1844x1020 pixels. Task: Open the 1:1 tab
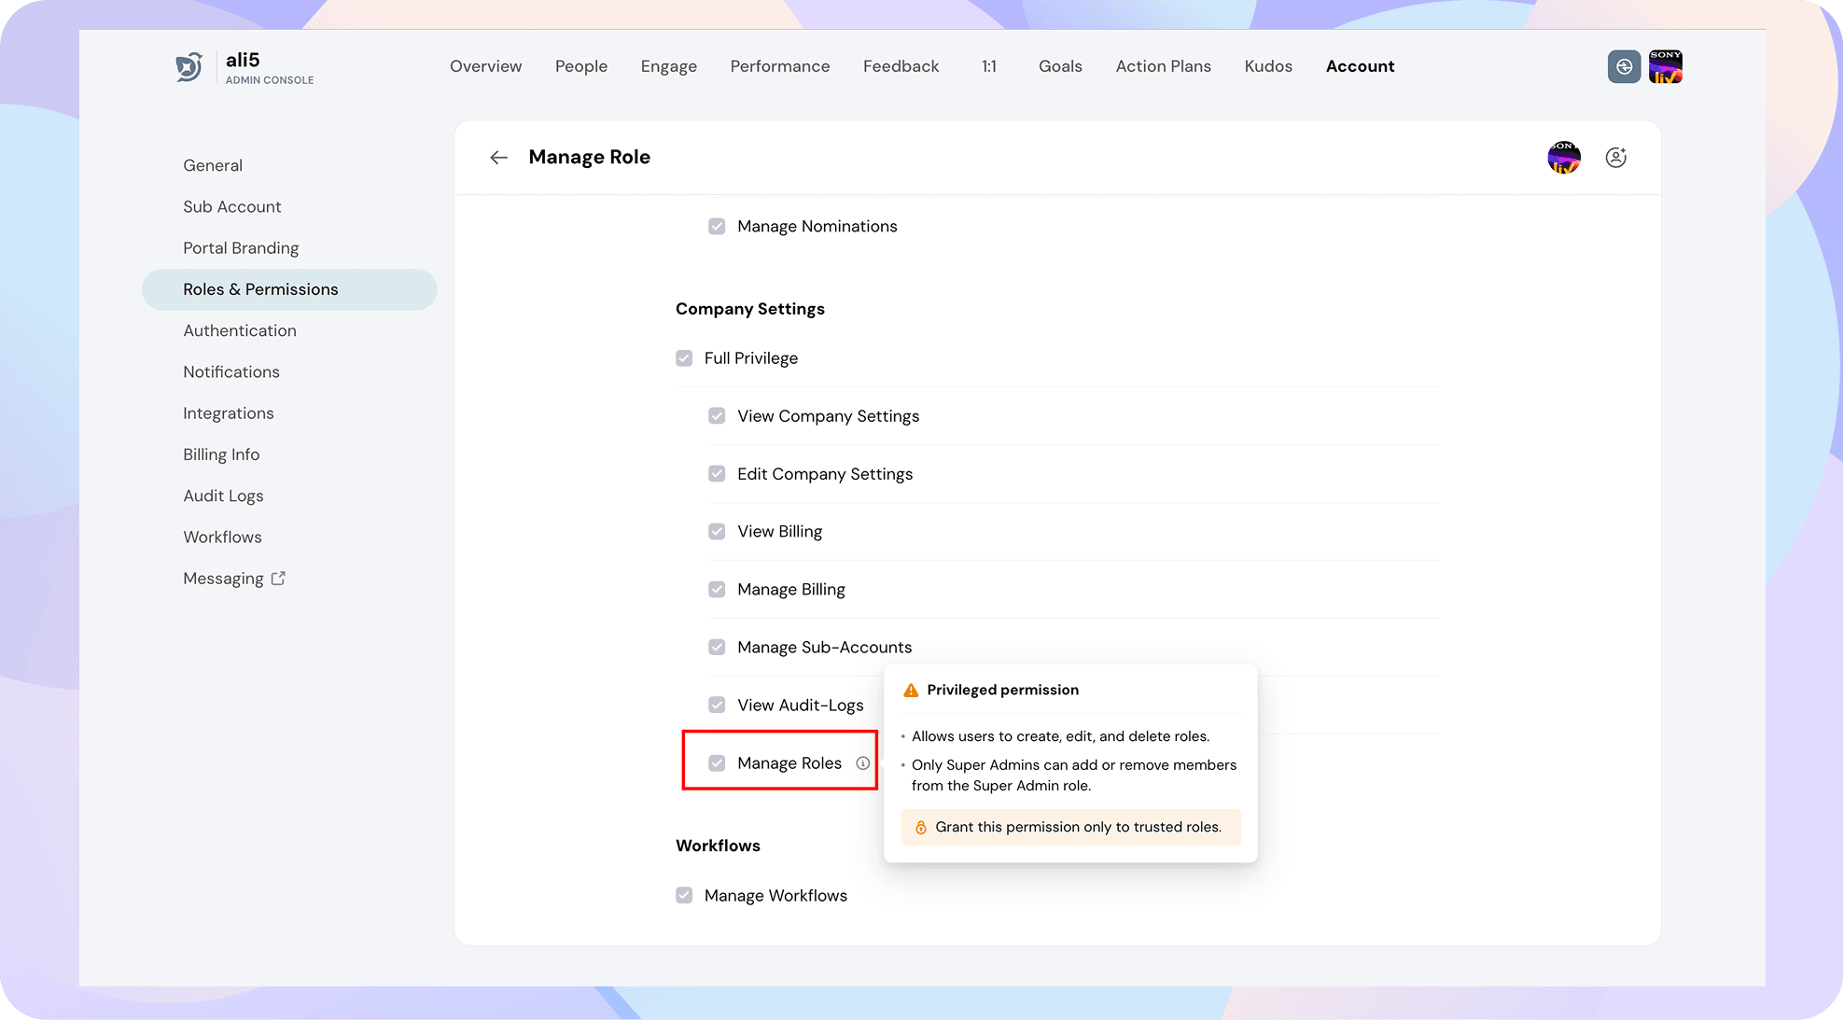click(x=989, y=66)
